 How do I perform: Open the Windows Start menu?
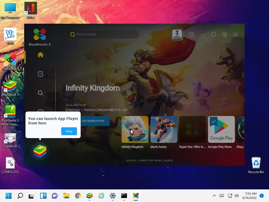click(x=9, y=196)
